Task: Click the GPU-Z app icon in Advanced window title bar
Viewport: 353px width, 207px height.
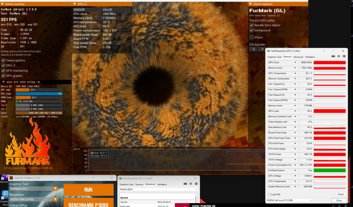Action: [120, 178]
